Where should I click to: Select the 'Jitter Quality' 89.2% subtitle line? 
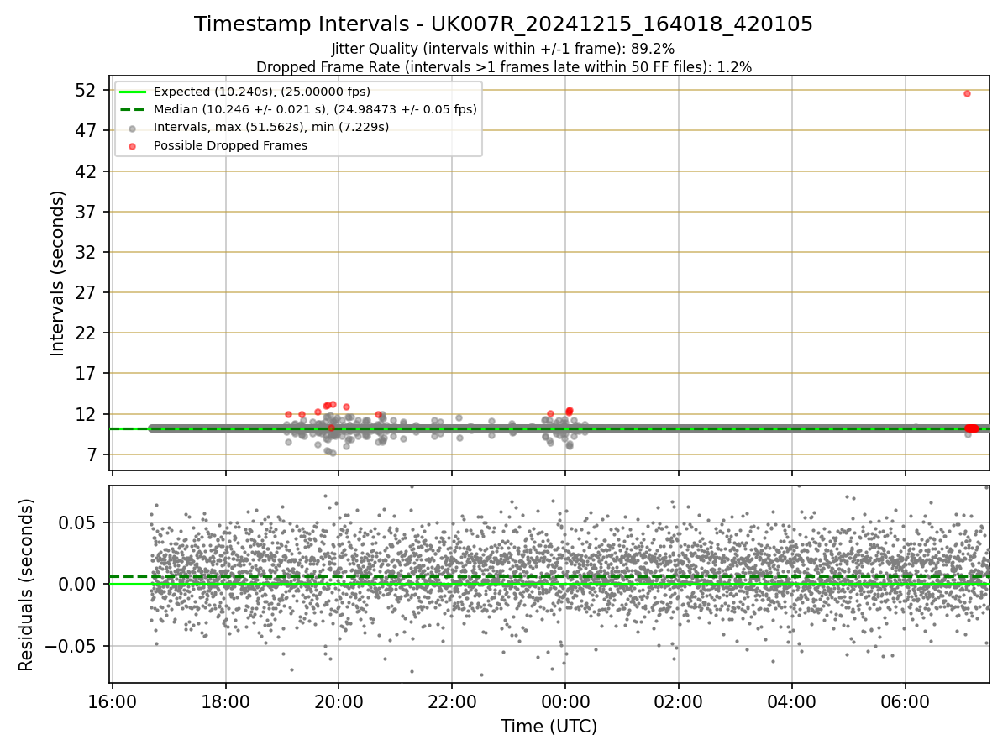click(x=503, y=49)
